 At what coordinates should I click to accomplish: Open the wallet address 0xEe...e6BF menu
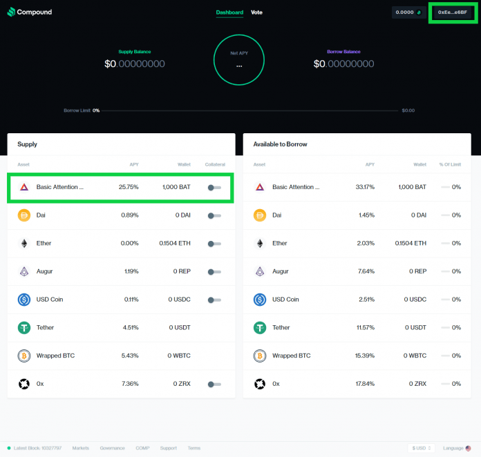pos(453,12)
